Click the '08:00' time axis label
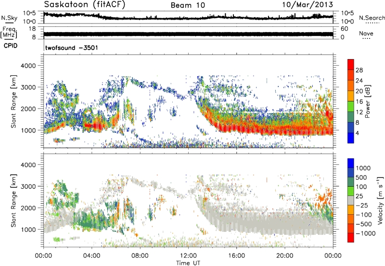This screenshot has width=385, height=266. pos(140,256)
